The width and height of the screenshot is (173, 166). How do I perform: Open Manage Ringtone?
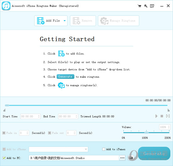pyautogui.click(x=119, y=21)
